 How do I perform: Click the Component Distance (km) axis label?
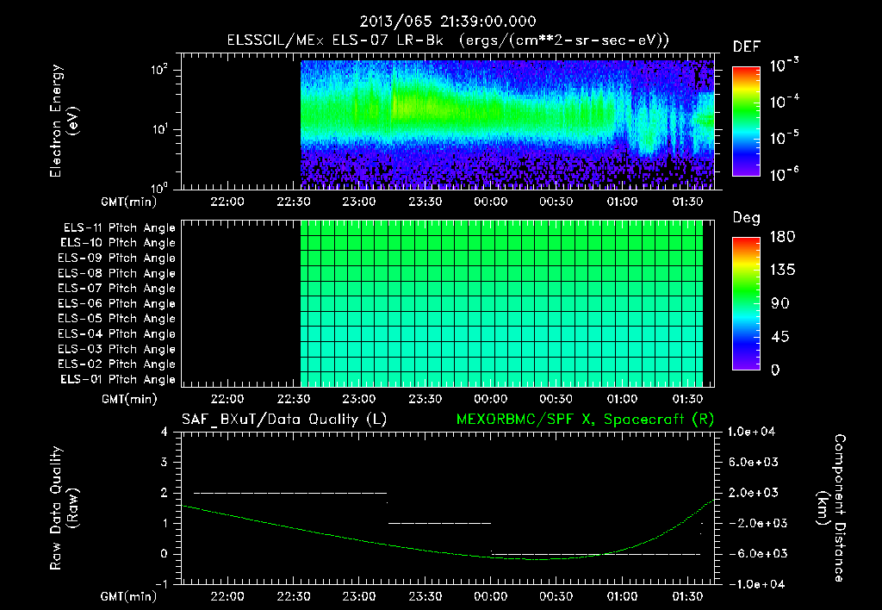(831, 508)
